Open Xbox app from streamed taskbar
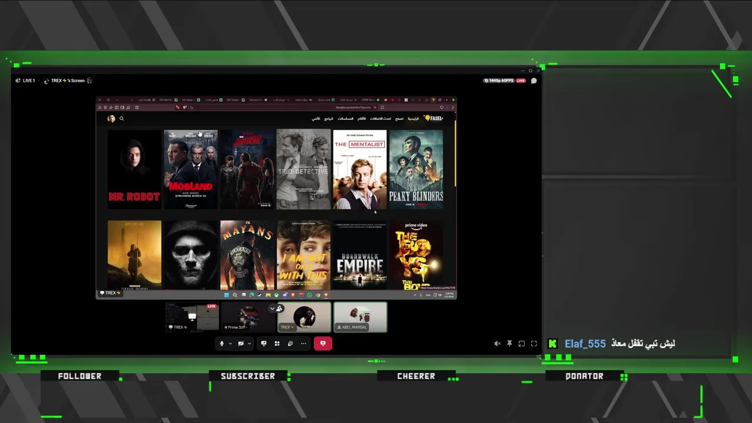 277,295
